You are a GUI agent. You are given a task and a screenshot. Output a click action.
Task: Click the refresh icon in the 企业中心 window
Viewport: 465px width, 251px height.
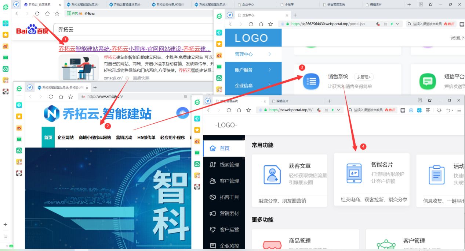[x=251, y=24]
